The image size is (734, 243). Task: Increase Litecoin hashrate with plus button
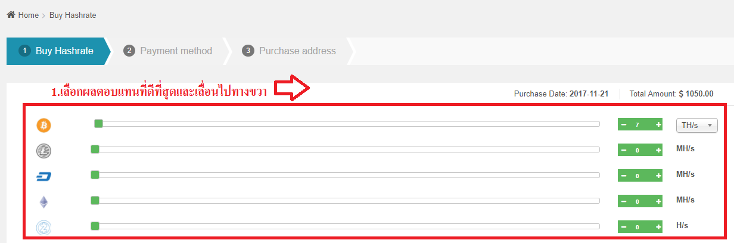pyautogui.click(x=658, y=150)
